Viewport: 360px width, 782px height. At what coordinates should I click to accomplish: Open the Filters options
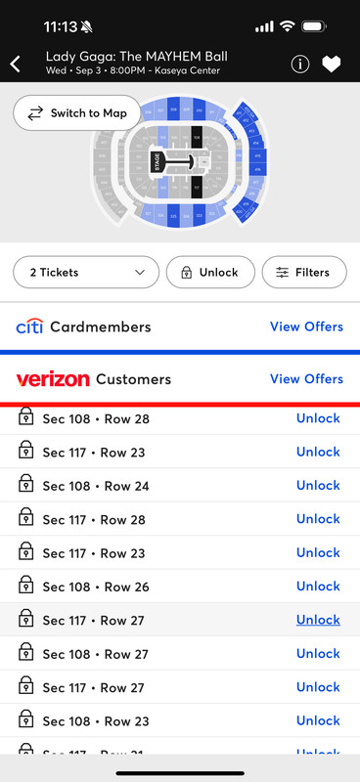(x=304, y=273)
